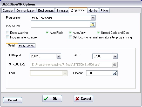142x107 pixels.
Task: Uncheck Upload Code and Data option
Action: (98, 33)
